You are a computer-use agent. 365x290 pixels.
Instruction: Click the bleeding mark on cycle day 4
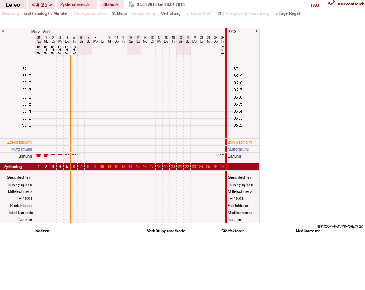tap(60, 154)
